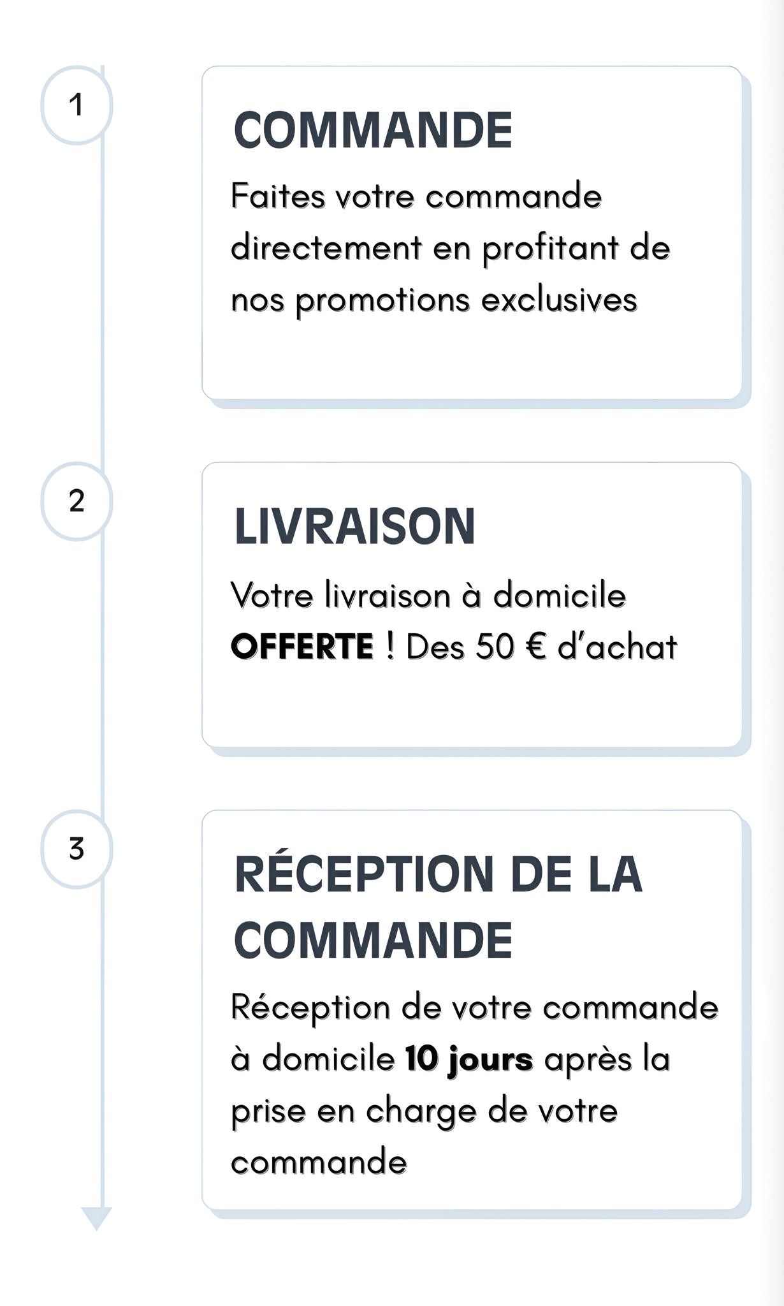Click "prise en charge de votre" line
This screenshot has width=784, height=1306.
424,1111
